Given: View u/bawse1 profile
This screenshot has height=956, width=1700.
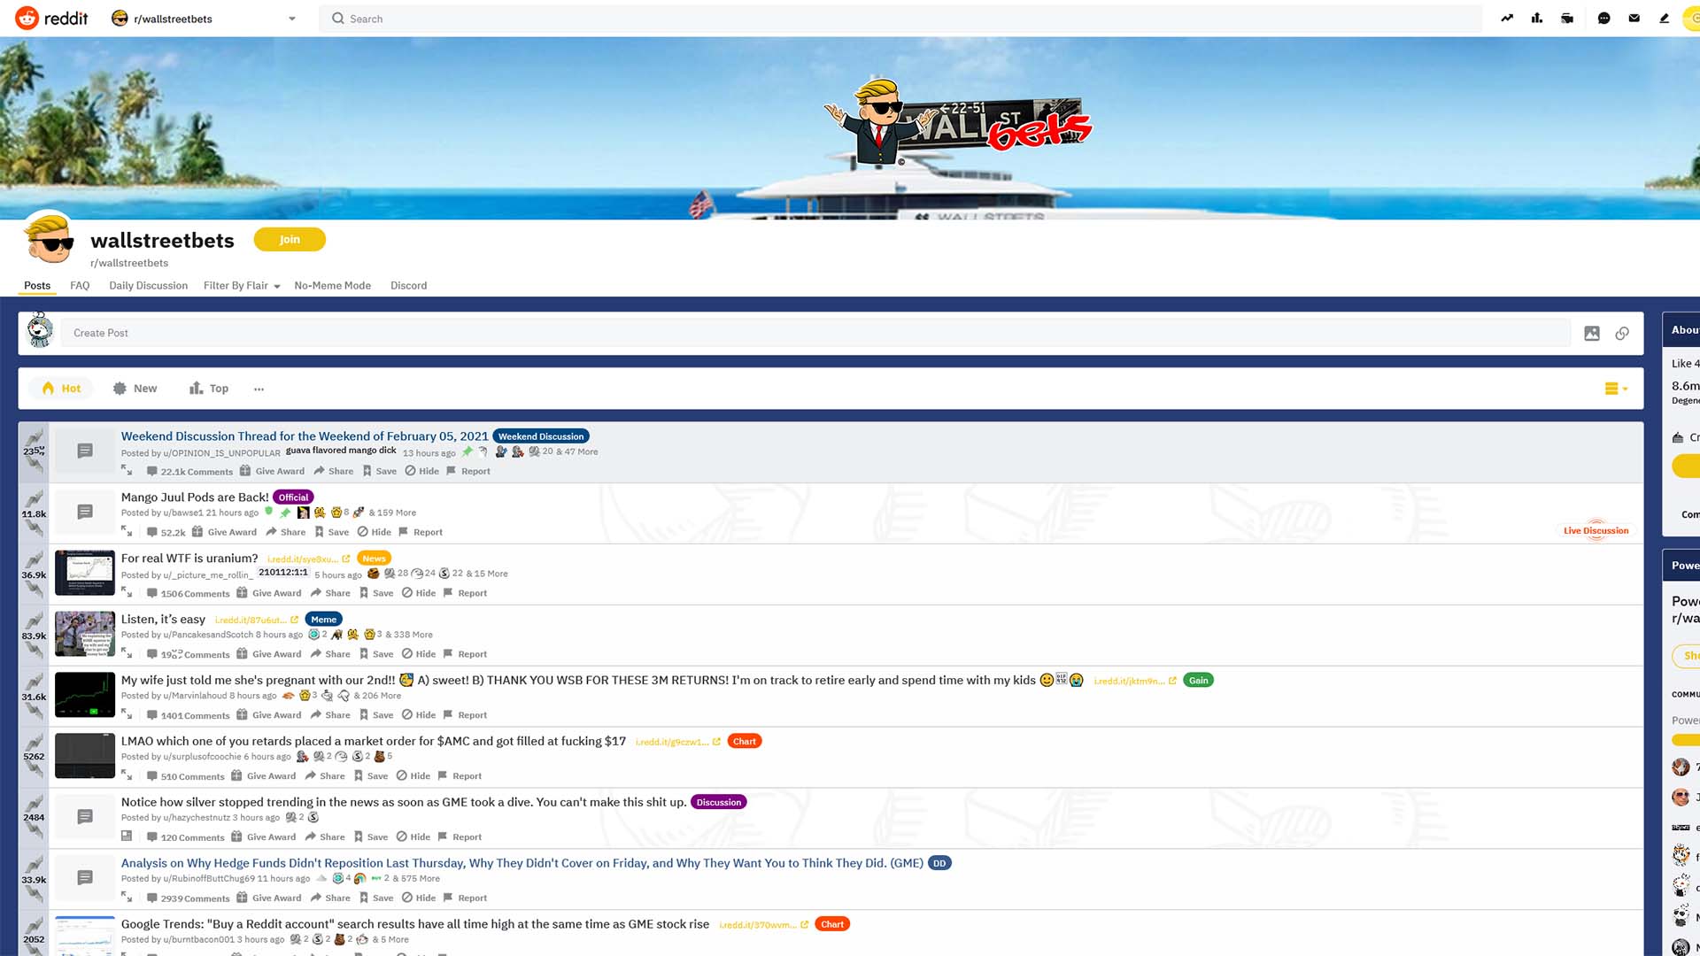Looking at the screenshot, I should pyautogui.click(x=183, y=513).
